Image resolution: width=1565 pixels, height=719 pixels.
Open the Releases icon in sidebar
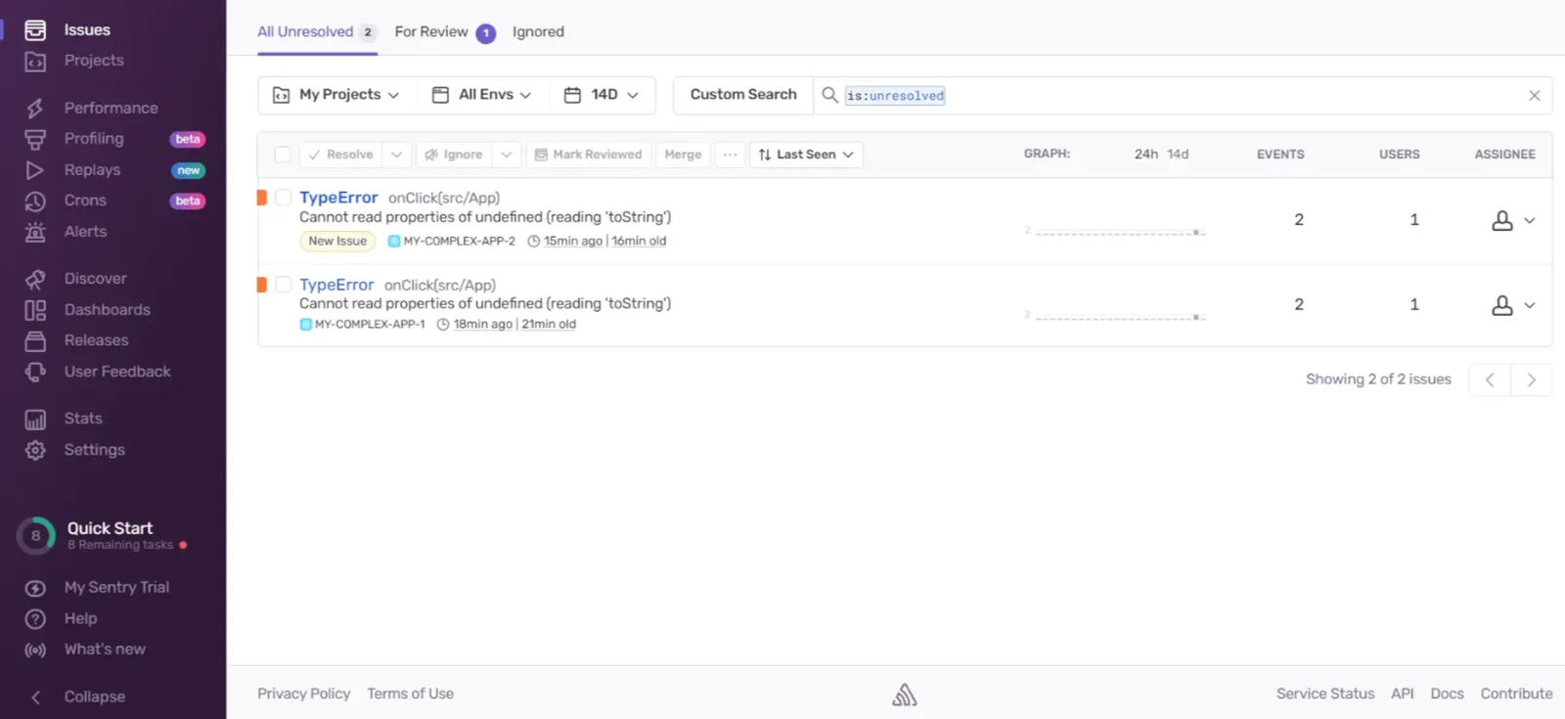coord(35,340)
